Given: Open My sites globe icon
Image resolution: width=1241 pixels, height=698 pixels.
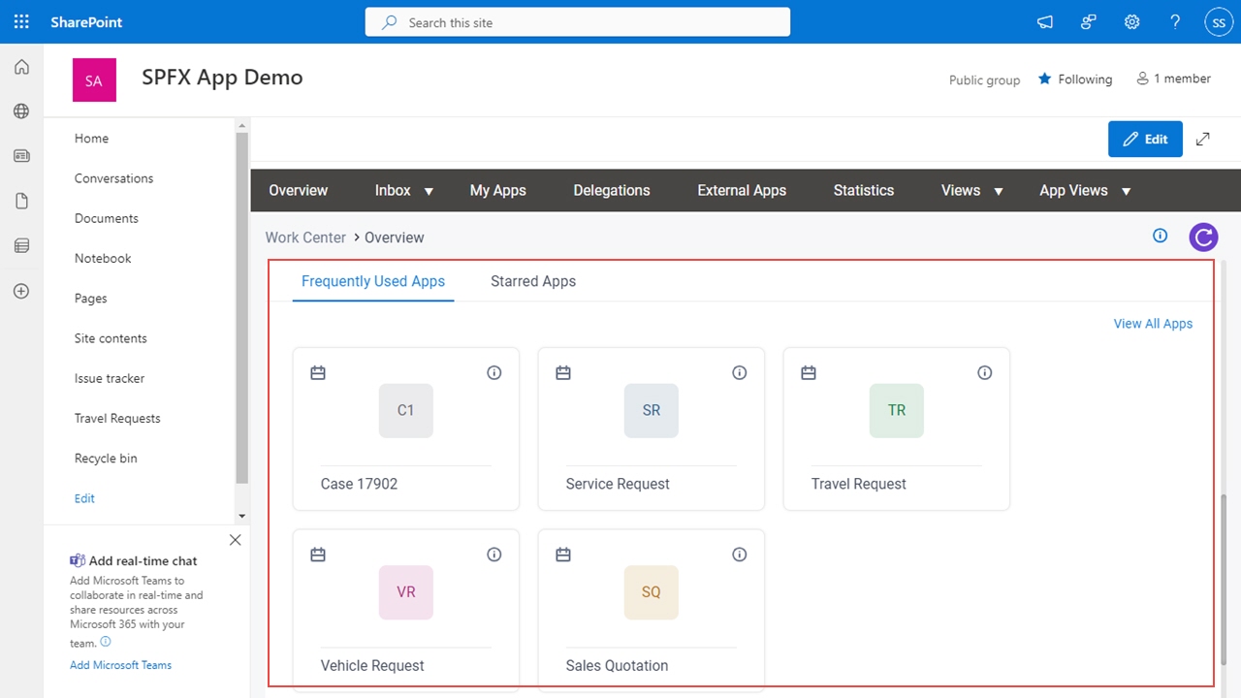Looking at the screenshot, I should tap(21, 111).
